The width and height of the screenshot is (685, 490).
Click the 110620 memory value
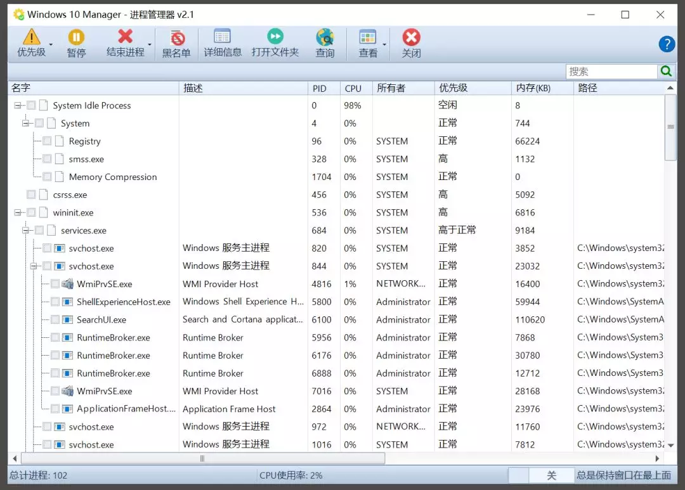tap(530, 319)
